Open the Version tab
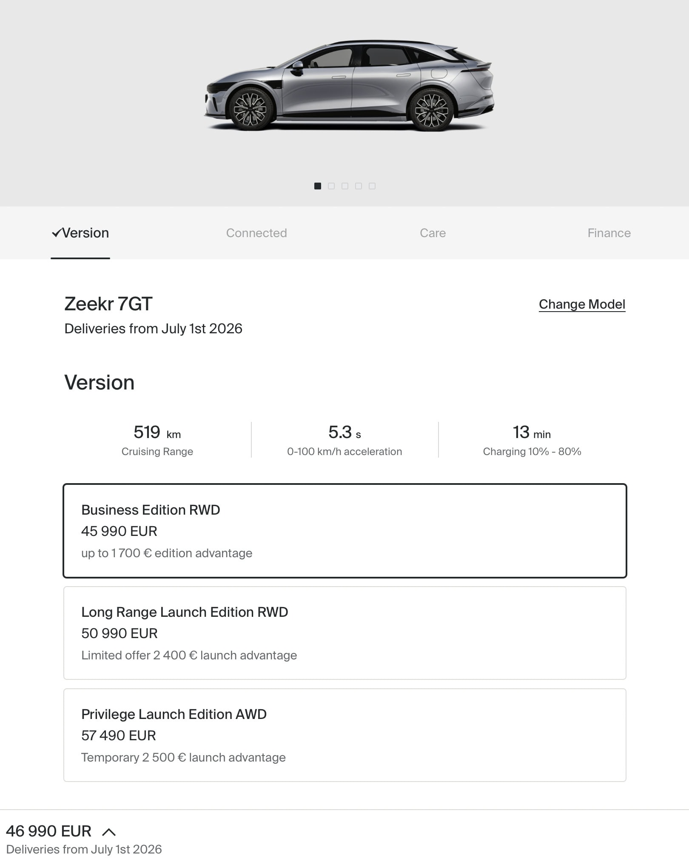This screenshot has width=689, height=862. [x=85, y=233]
